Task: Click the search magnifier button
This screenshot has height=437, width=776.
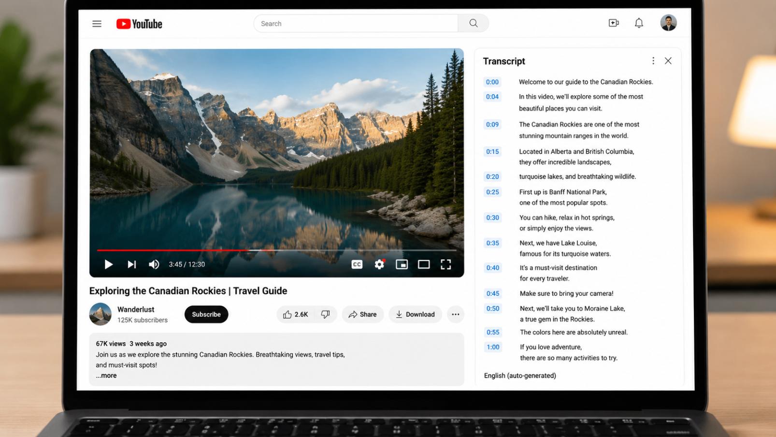Action: (x=474, y=23)
